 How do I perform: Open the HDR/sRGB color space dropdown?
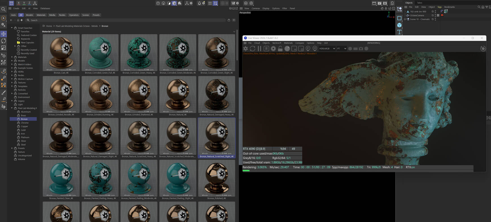(x=327, y=48)
